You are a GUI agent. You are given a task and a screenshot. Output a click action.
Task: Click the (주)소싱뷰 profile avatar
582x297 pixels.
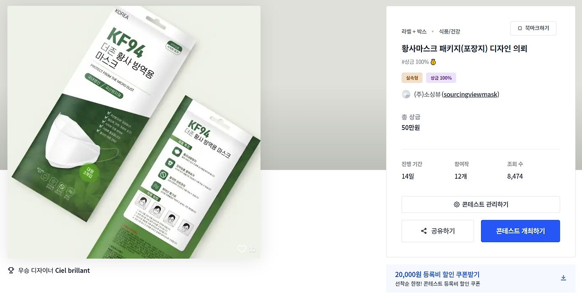406,94
